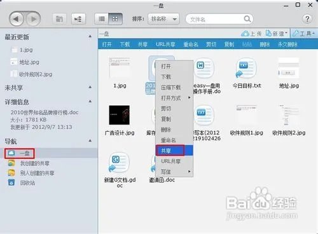Open recent file 1.jpg in sidebar

[22, 50]
